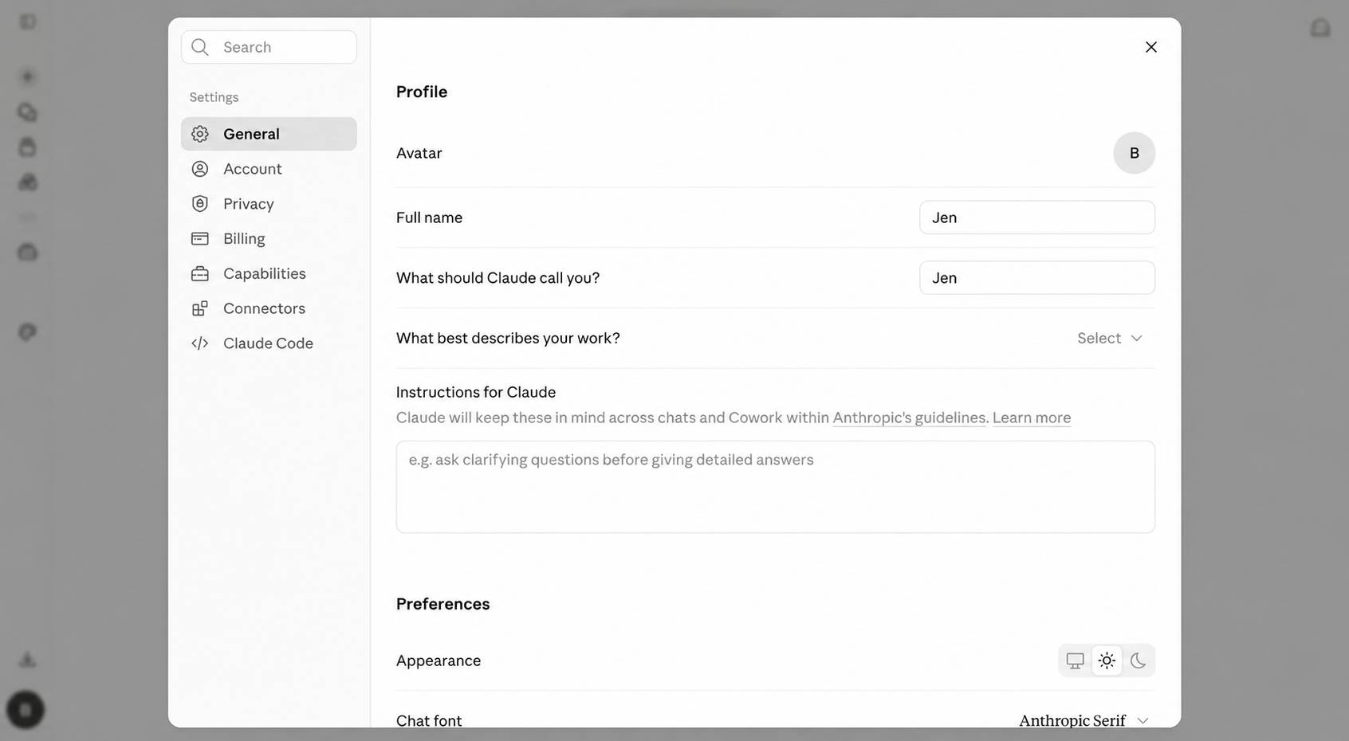Screen dimensions: 1349x741
Task: Click the Account person icon
Action: (200, 169)
